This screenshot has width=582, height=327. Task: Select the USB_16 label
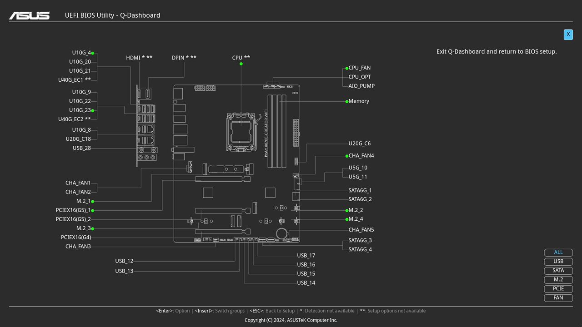[306, 265]
